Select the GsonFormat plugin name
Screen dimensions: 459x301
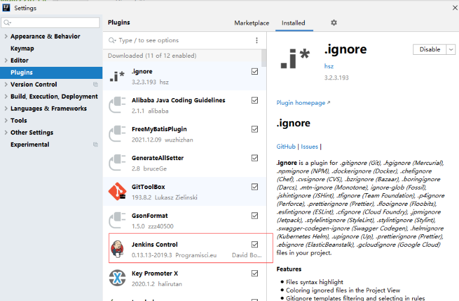click(x=149, y=216)
